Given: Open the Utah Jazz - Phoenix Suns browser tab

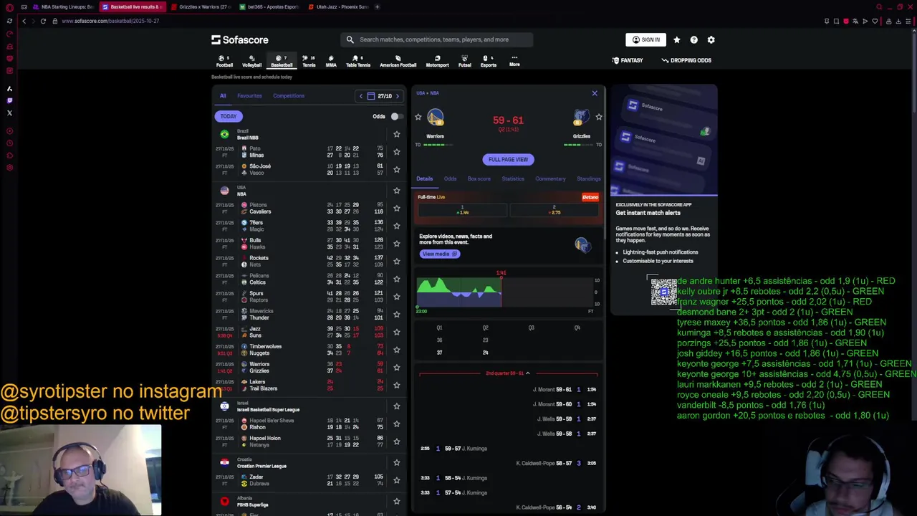Looking at the screenshot, I should (x=338, y=6).
